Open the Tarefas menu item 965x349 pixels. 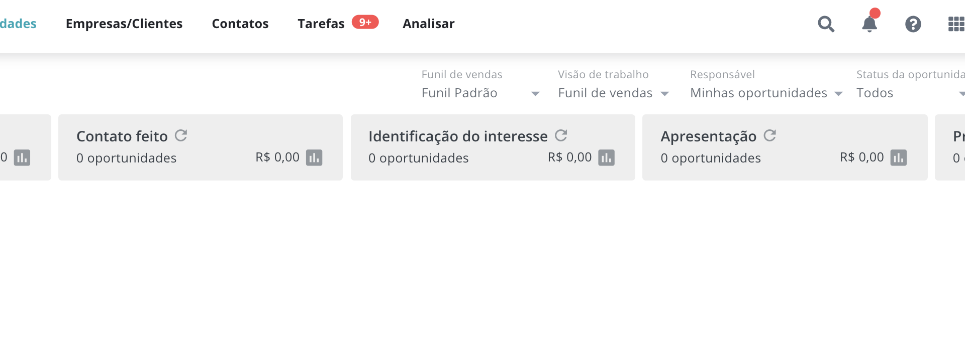(321, 24)
